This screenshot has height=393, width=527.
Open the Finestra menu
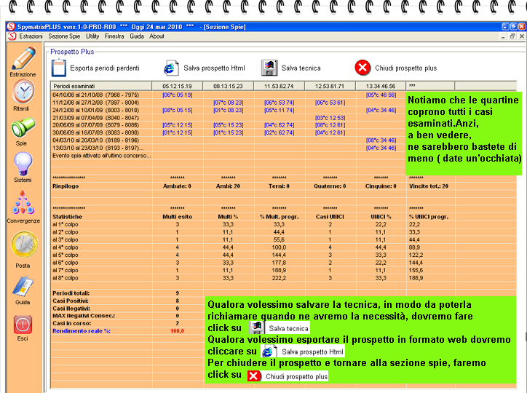pos(114,36)
